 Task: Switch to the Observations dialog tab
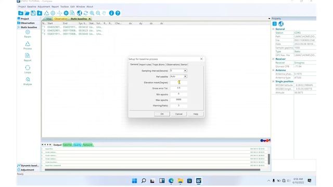(x=173, y=64)
